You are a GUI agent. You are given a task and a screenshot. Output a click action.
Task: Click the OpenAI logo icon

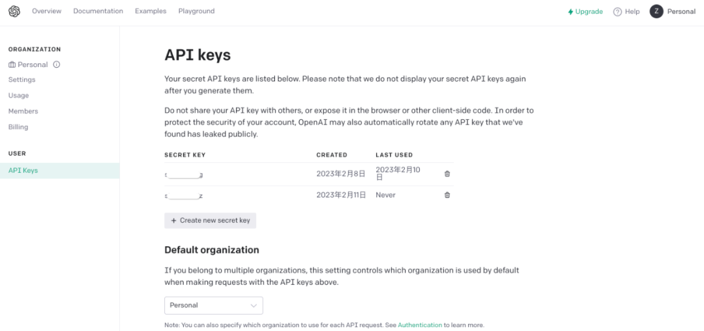coord(14,11)
